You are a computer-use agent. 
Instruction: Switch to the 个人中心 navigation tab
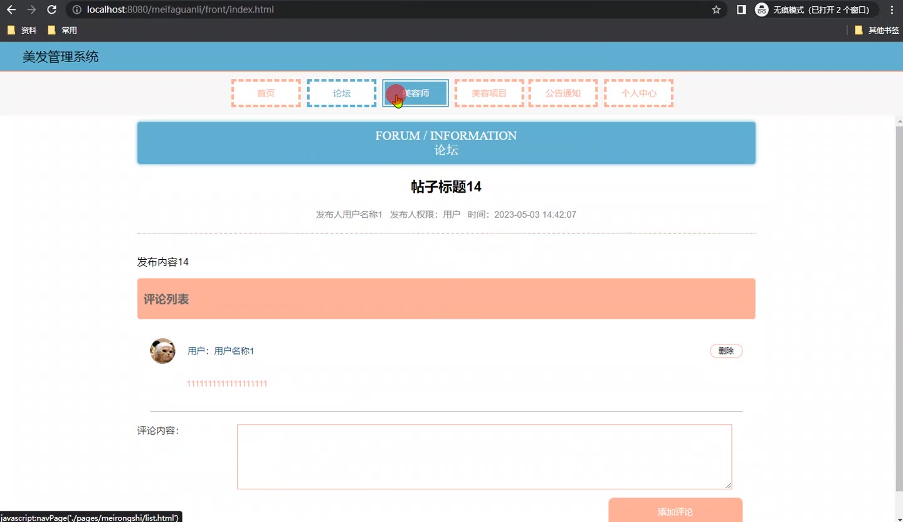[638, 92]
